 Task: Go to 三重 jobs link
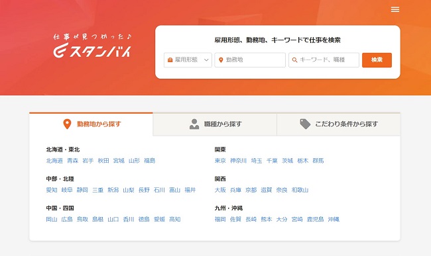(98, 190)
